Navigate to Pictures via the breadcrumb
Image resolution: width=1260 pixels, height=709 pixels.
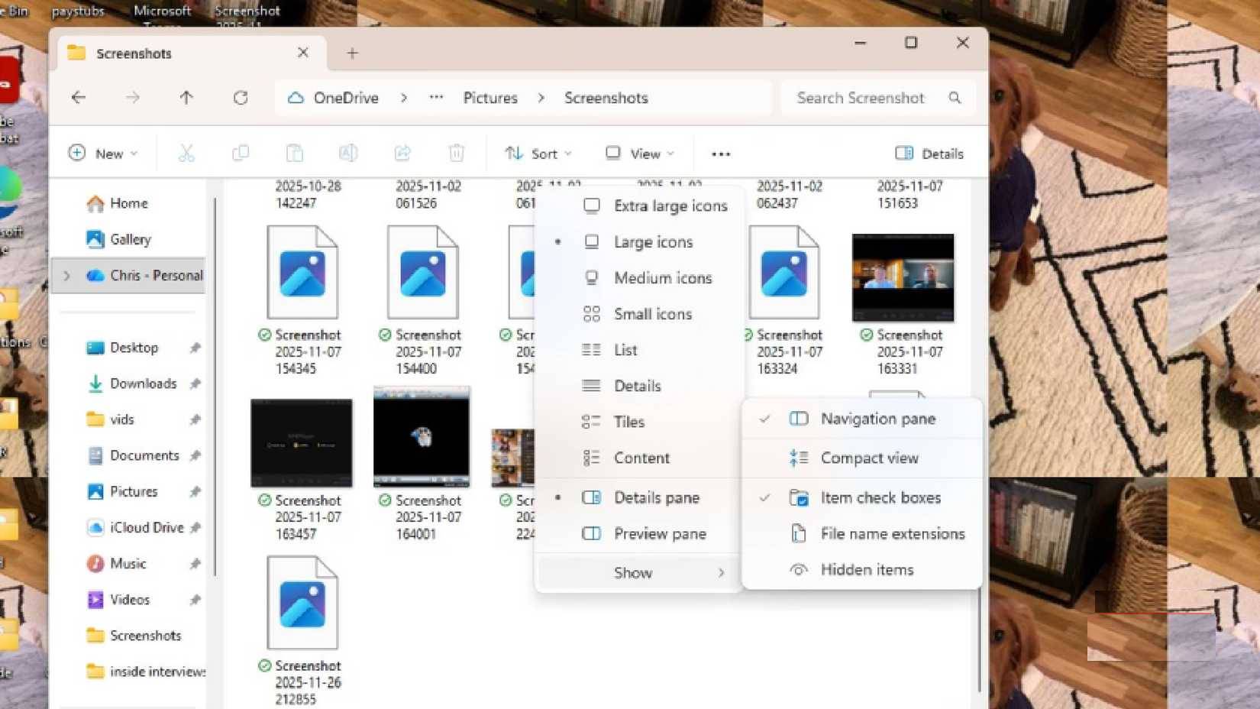489,98
